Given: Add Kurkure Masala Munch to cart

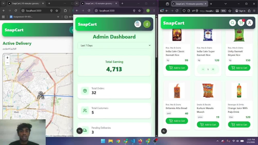Looking at the screenshot, I should click(x=208, y=125).
